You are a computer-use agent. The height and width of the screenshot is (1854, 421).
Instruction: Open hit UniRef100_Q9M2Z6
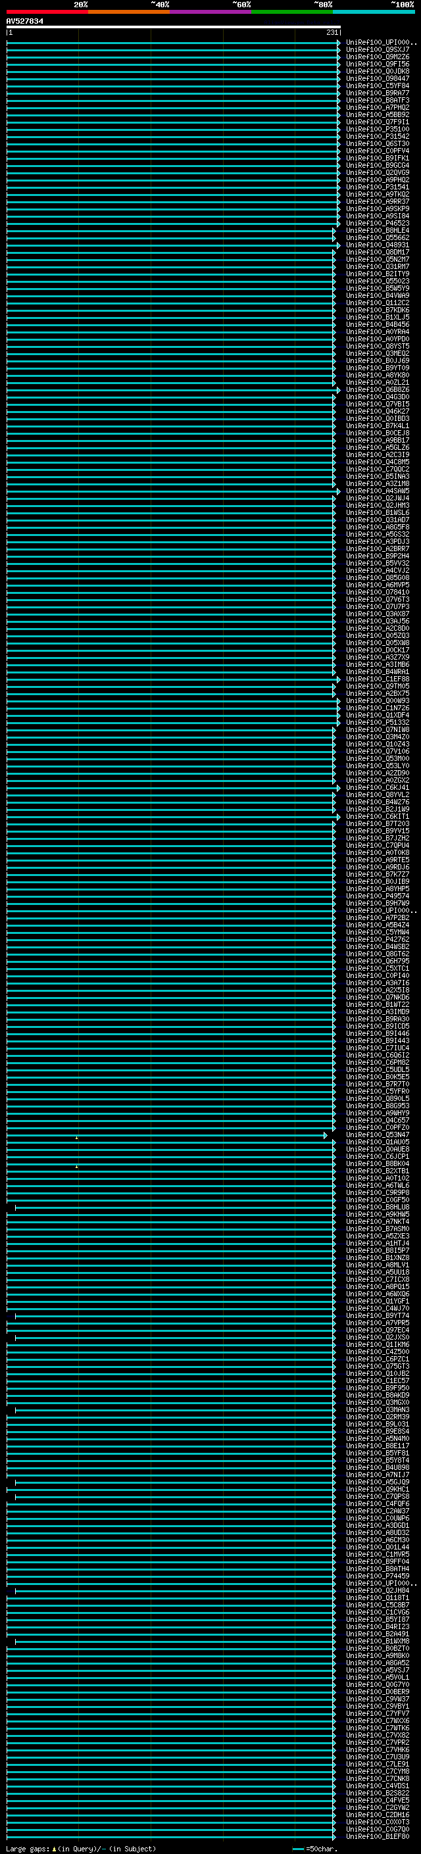coord(378,57)
